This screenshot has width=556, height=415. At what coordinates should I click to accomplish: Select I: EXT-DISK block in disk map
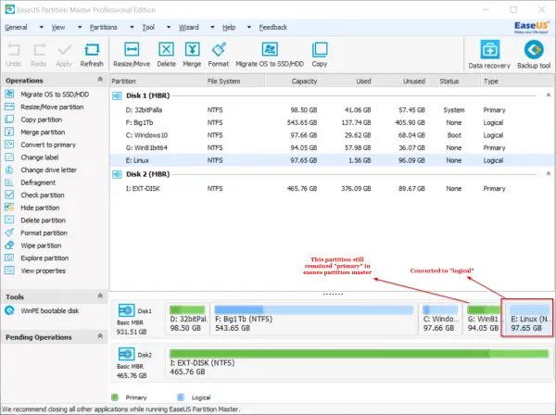pos(359,362)
